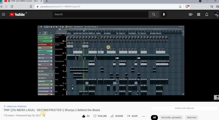Select the delete tool in playlist toolbar
Screen dimensions: 219x120
coord(49,27)
